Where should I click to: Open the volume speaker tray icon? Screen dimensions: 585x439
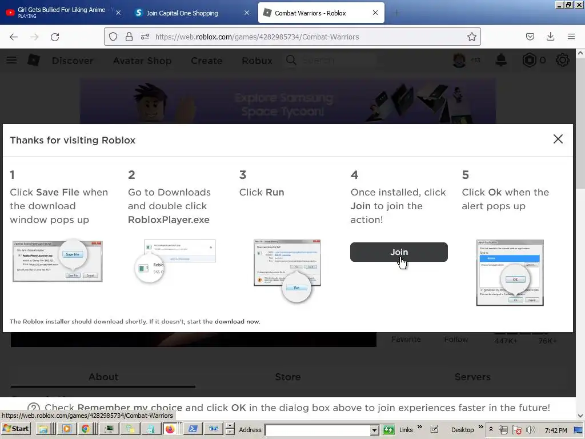530,430
